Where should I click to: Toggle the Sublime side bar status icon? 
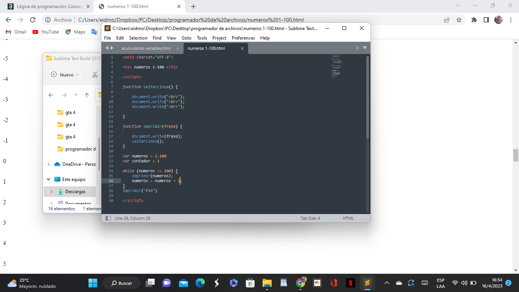(108, 218)
